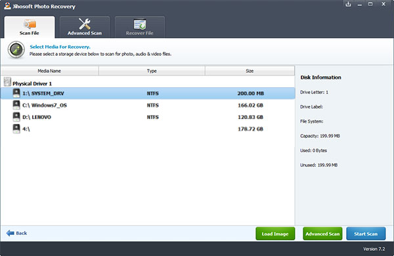This screenshot has width=394, height=256.
Task: Click the green Advanced Scan button
Action: click(322, 234)
